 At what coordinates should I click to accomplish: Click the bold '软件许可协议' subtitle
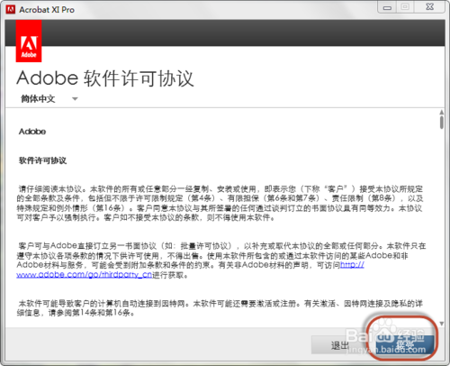click(42, 160)
